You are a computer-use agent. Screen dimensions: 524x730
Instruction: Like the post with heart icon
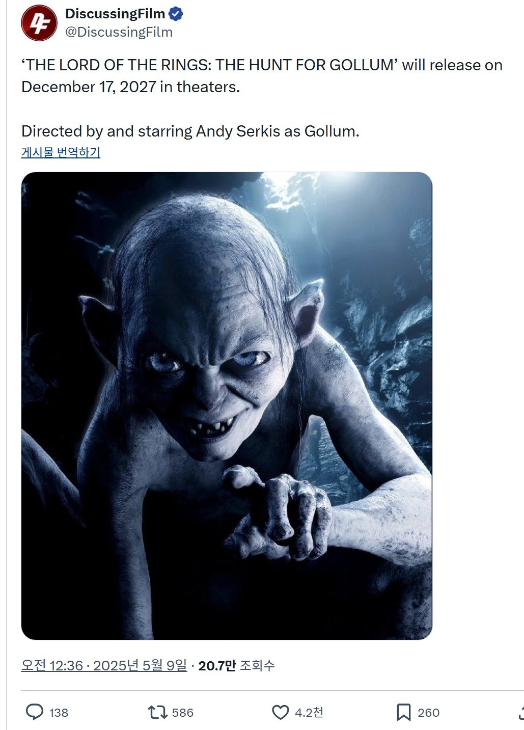click(280, 712)
